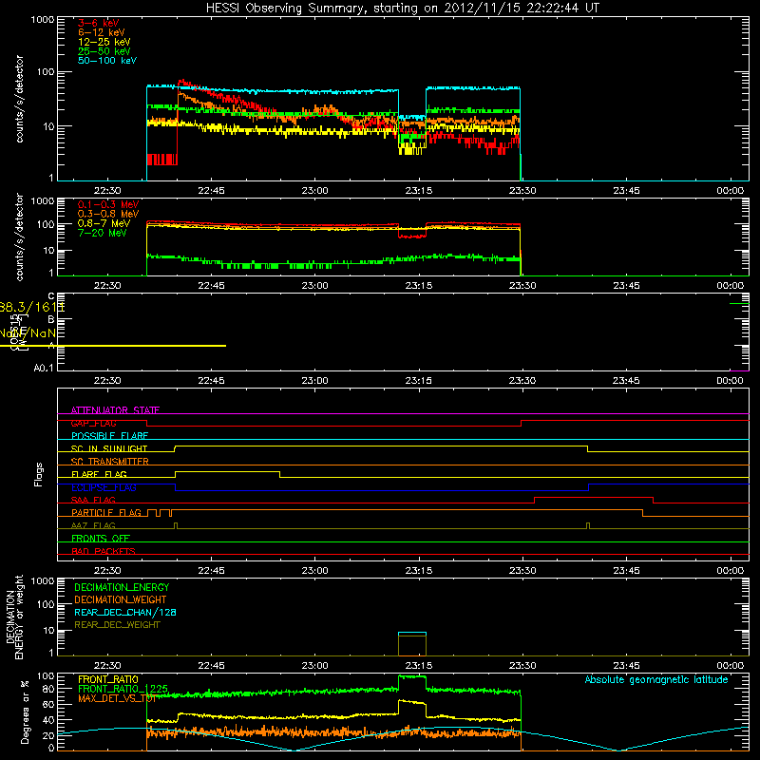Click the 80 label on Degrees axis
This screenshot has height=760, width=760.
[x=48, y=689]
